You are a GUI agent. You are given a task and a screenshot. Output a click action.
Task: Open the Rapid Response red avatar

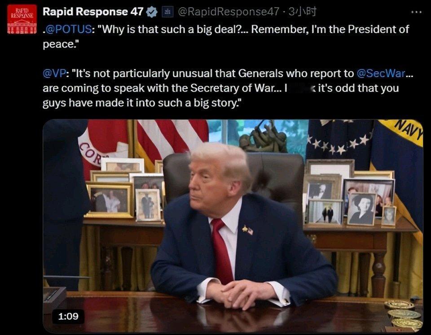(x=22, y=19)
